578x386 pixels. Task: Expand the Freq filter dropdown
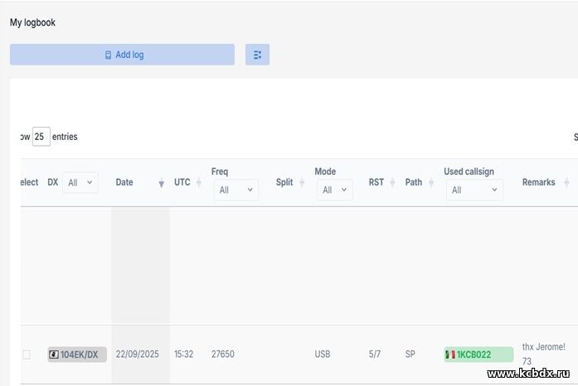coord(236,190)
